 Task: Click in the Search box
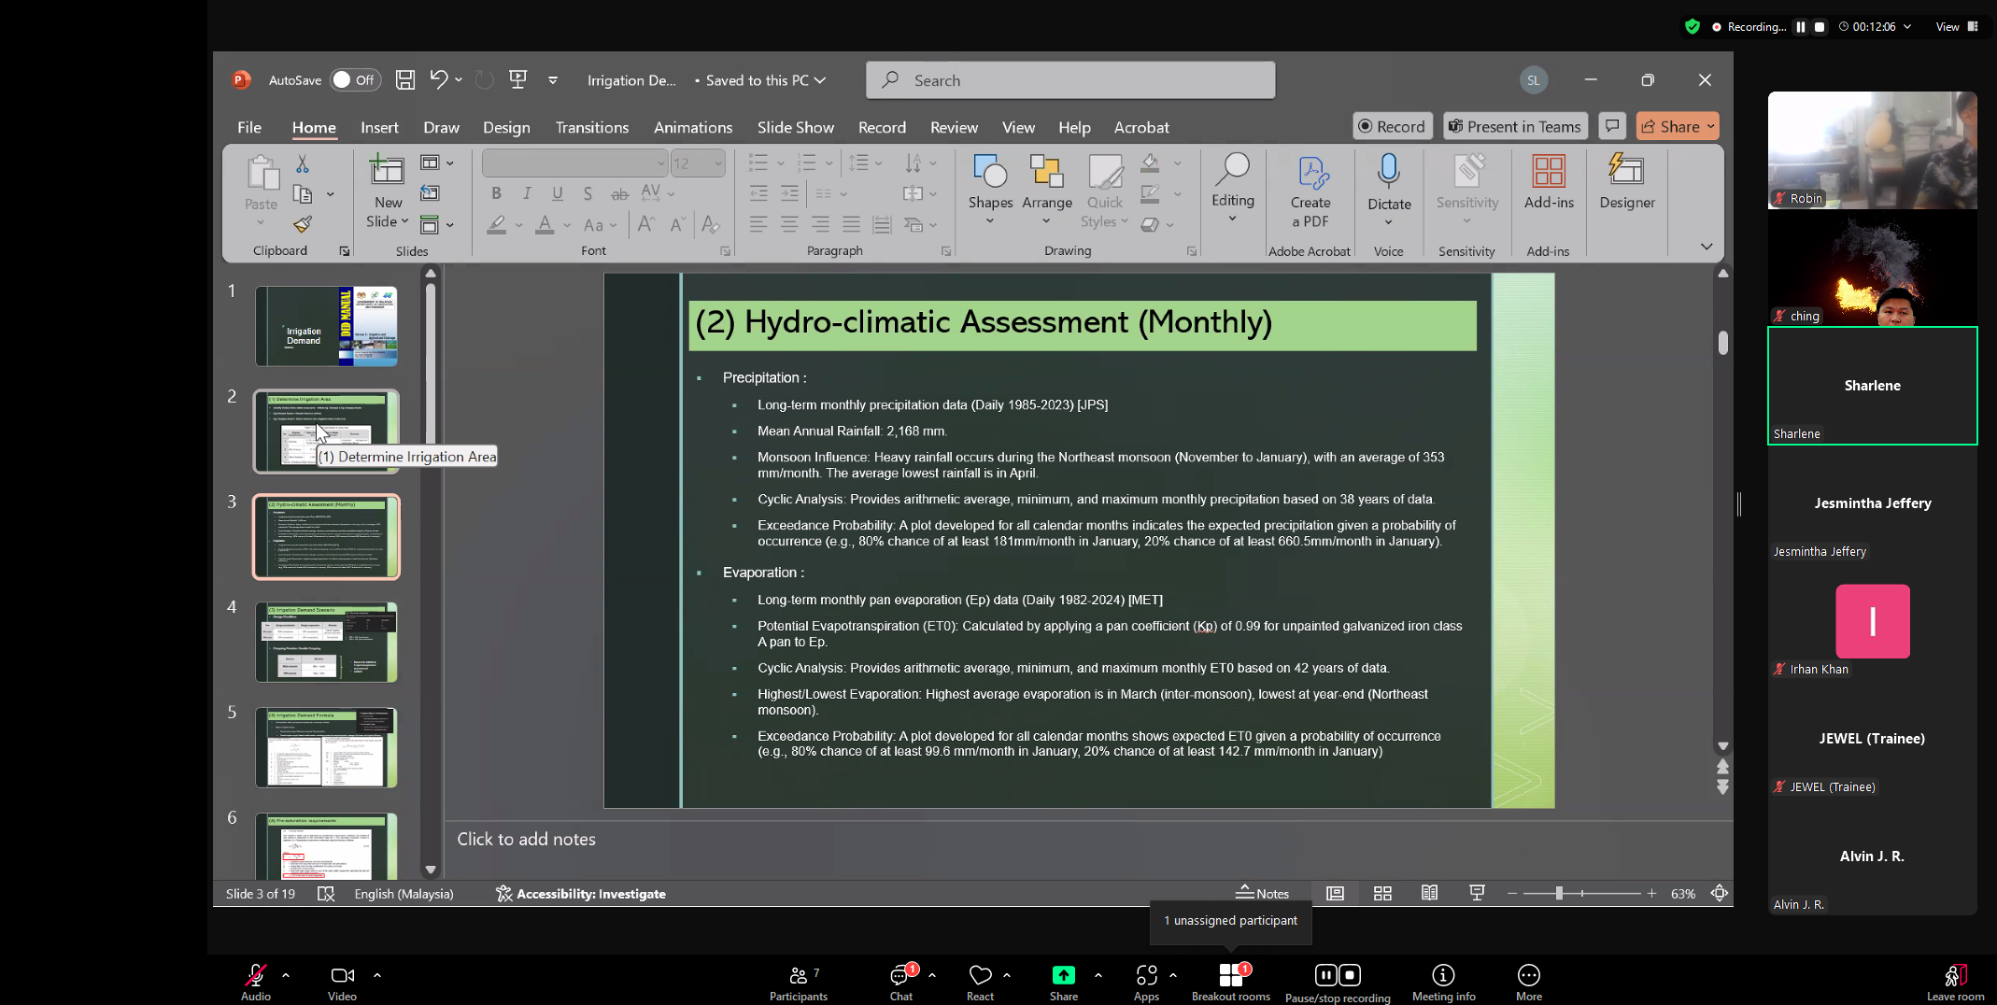pyautogui.click(x=1070, y=80)
